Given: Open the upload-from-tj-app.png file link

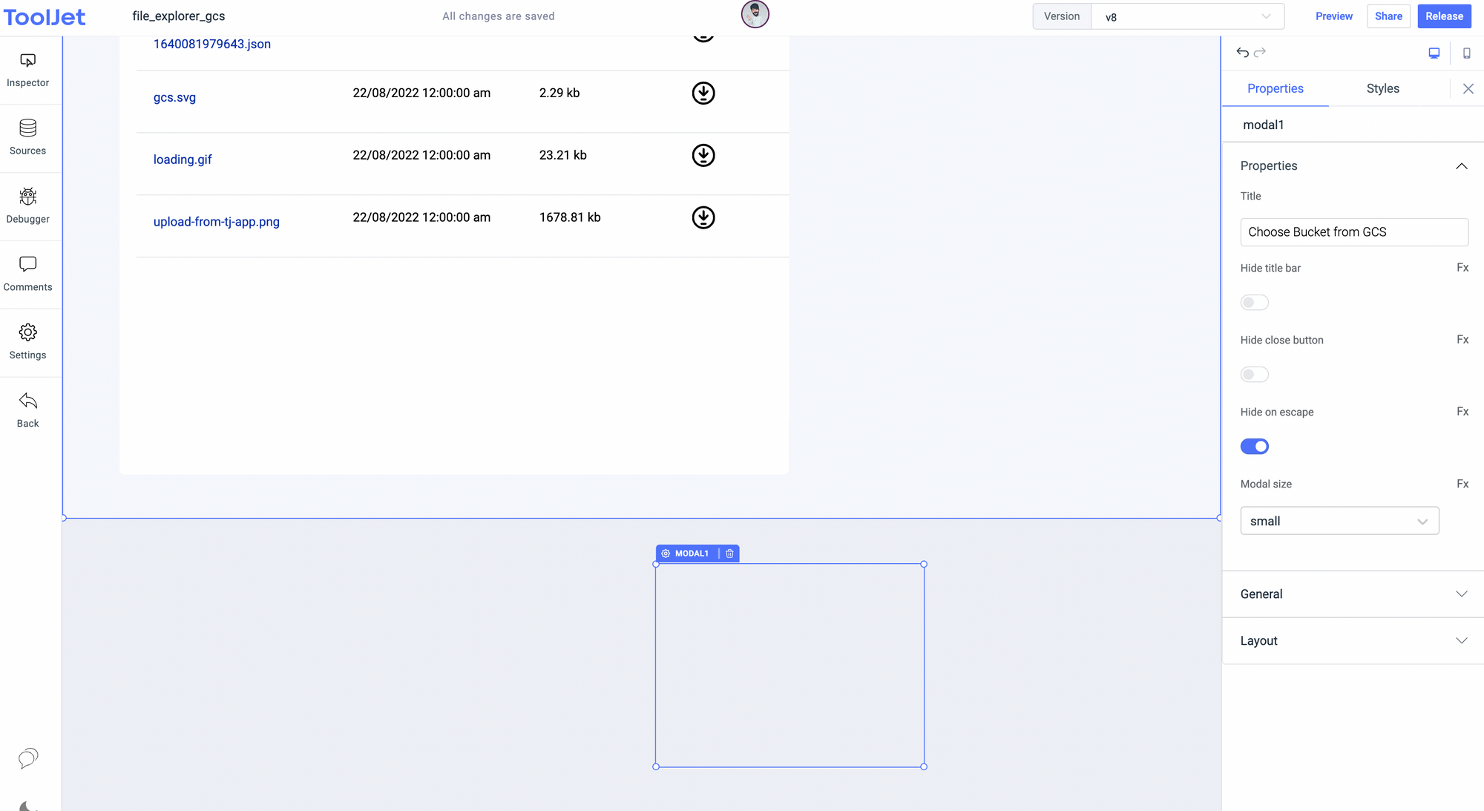Looking at the screenshot, I should (x=216, y=221).
